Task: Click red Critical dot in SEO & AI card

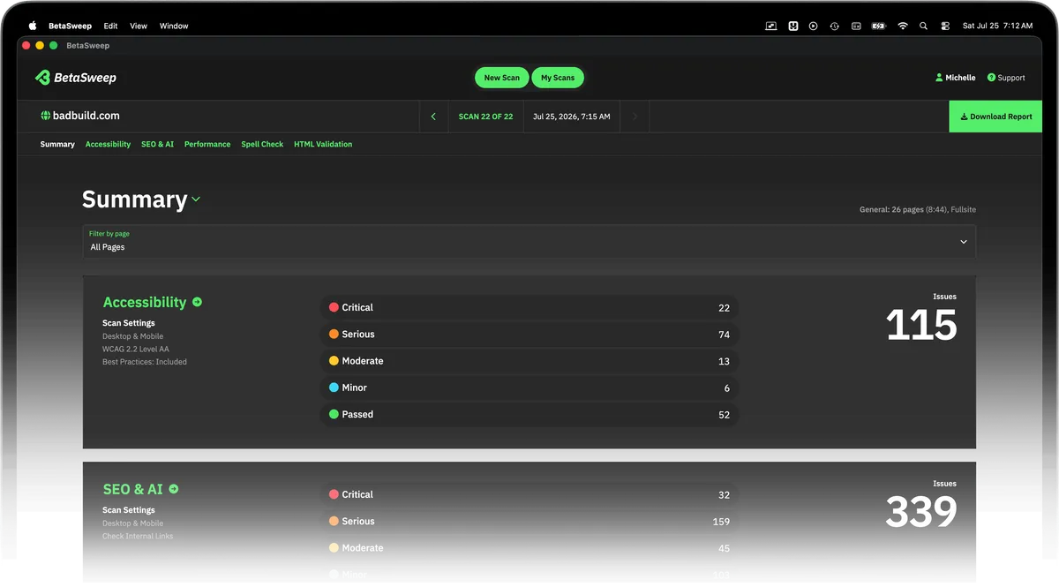Action: pyautogui.click(x=334, y=494)
